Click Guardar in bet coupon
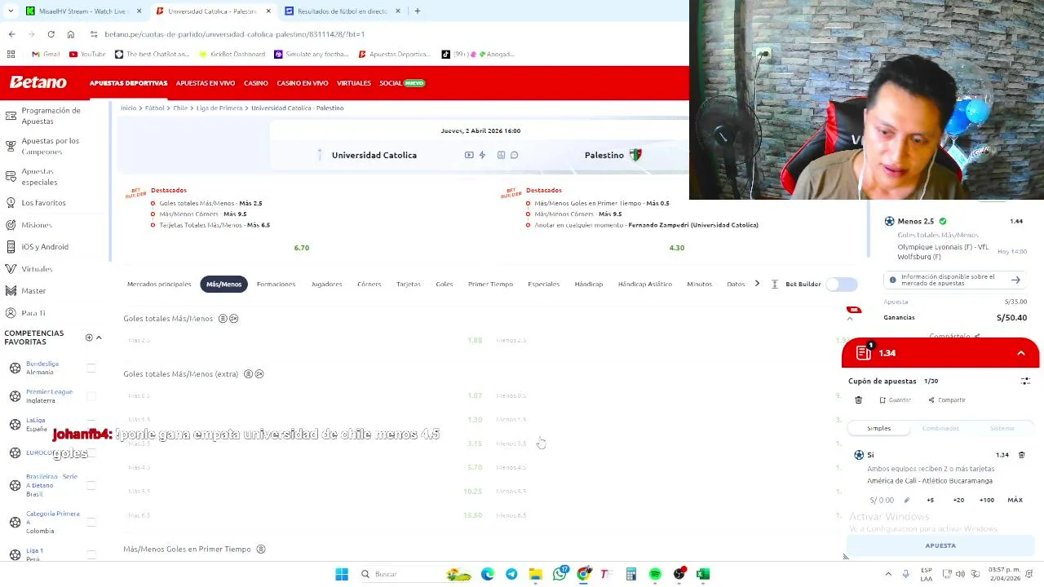 [x=895, y=400]
